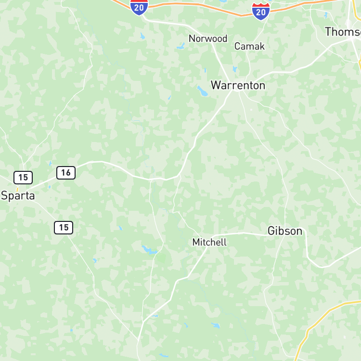Click the pond just south of Camak

[x=234, y=69]
